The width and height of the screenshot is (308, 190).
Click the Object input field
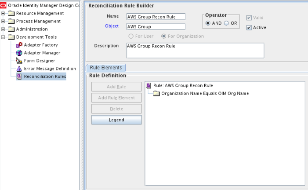pos(156,26)
